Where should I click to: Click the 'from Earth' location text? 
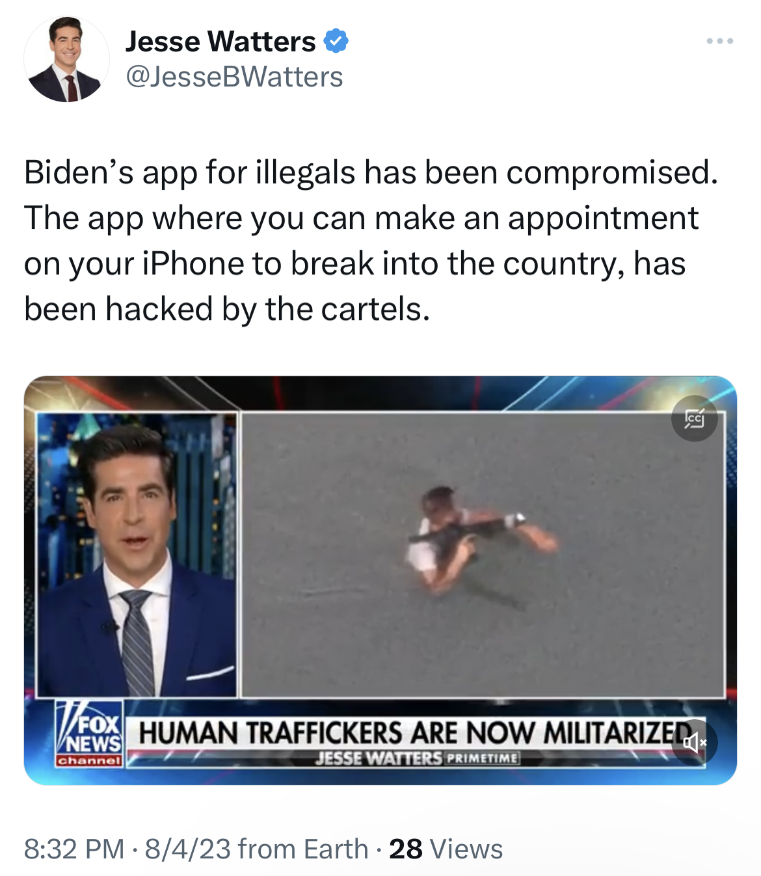pyautogui.click(x=303, y=849)
